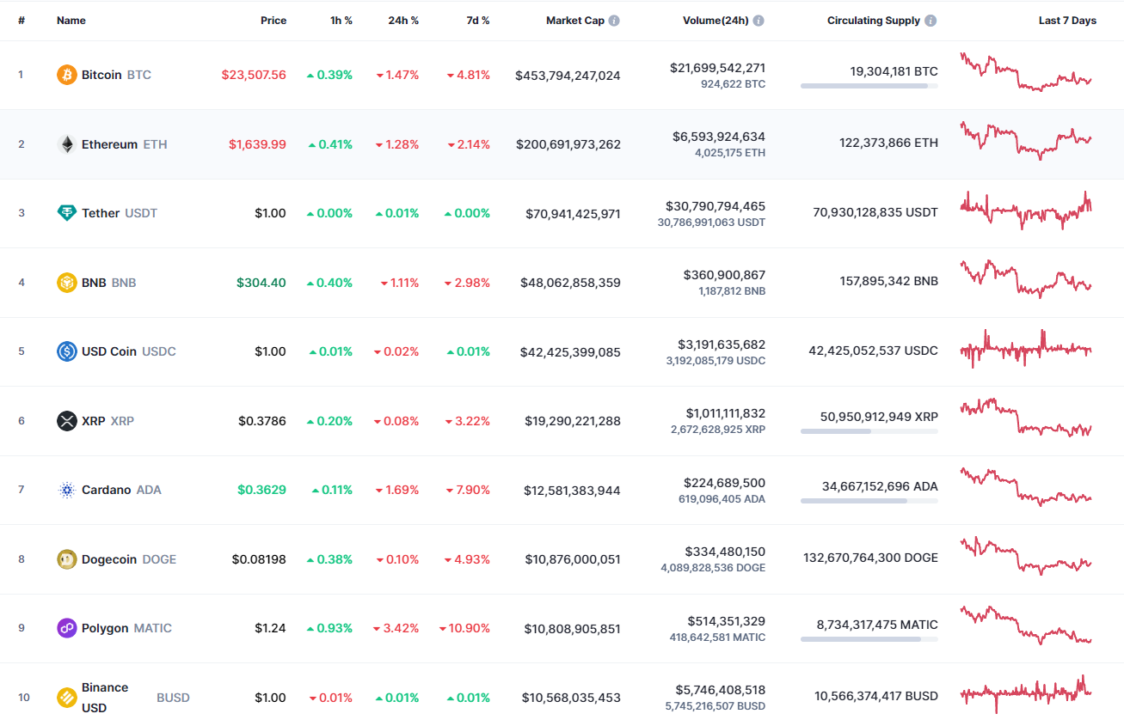
Task: Sort the table by the Name column
Action: pyautogui.click(x=71, y=20)
